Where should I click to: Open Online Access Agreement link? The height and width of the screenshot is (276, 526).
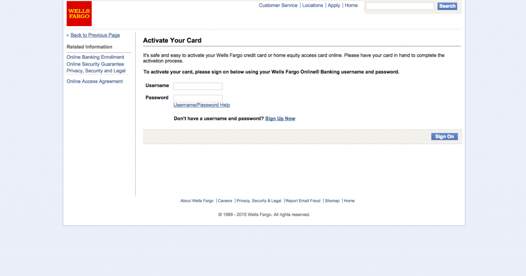click(95, 81)
